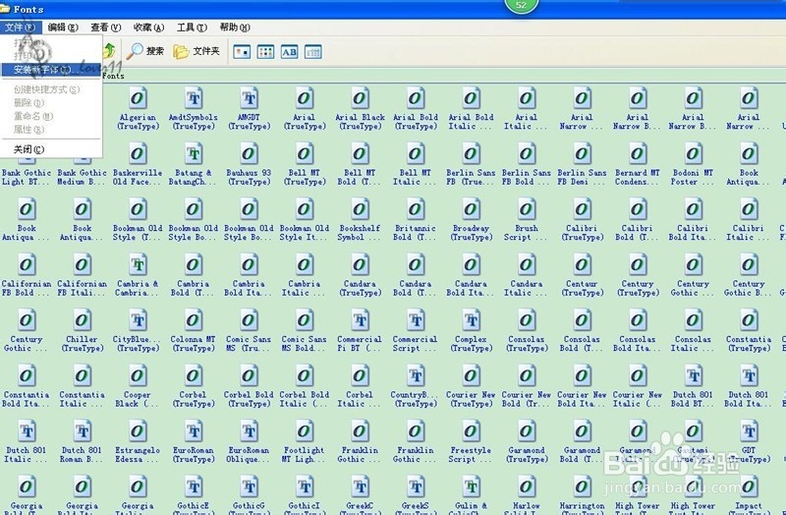This screenshot has height=515, width=786.
Task: Select the CountryB (TrueType) font icon
Action: 416,376
